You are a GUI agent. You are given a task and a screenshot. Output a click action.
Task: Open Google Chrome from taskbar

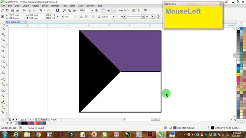[x=38, y=135]
